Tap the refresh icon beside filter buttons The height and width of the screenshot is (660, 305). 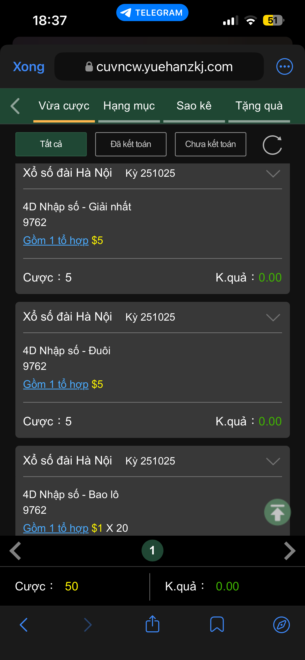pyautogui.click(x=272, y=145)
